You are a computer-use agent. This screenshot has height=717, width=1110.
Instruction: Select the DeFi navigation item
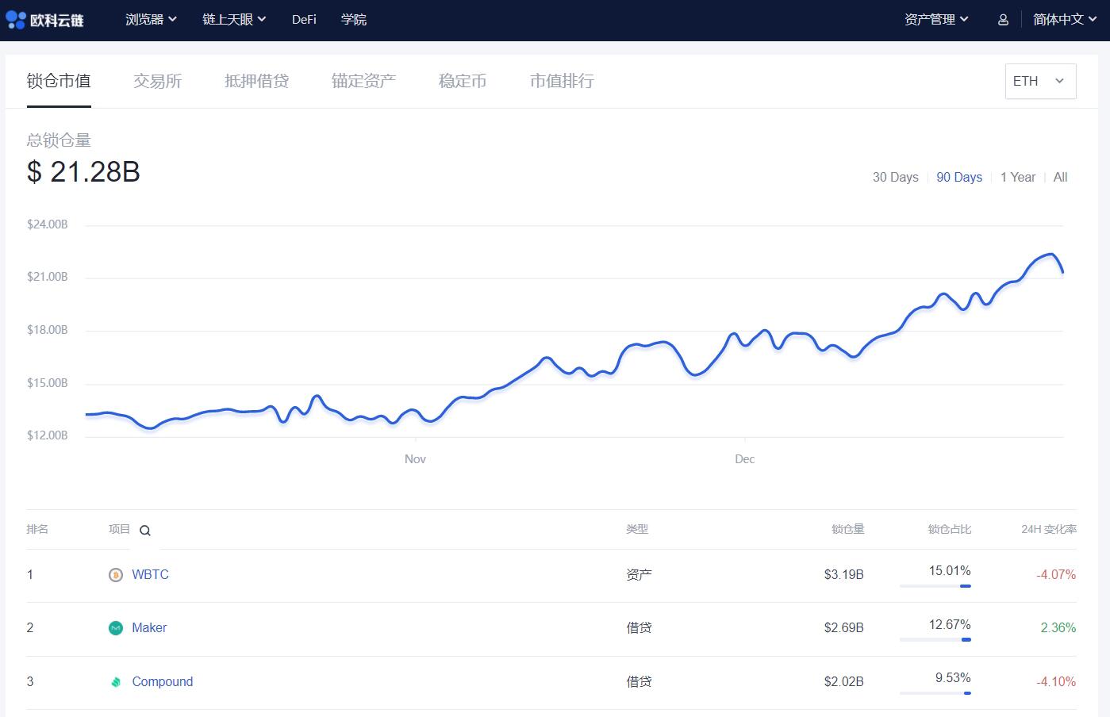304,19
